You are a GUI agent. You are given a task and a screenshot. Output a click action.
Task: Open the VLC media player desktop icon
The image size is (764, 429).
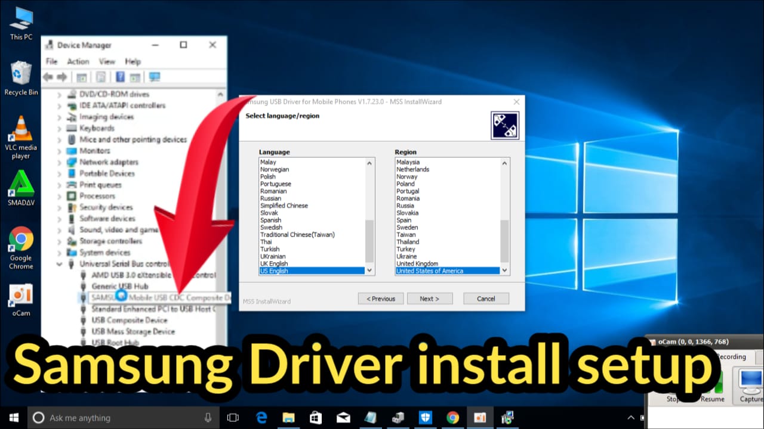click(x=20, y=130)
